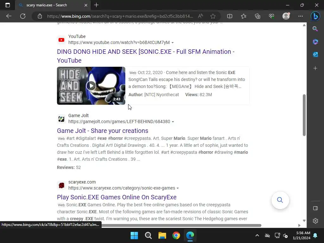Open Read aloud in address bar
The height and width of the screenshot is (243, 324).
(200, 16)
